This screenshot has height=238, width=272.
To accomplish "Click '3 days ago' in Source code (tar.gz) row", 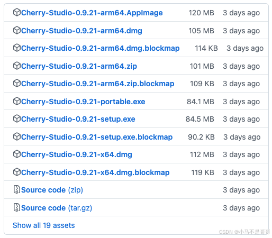I will (x=241, y=208).
